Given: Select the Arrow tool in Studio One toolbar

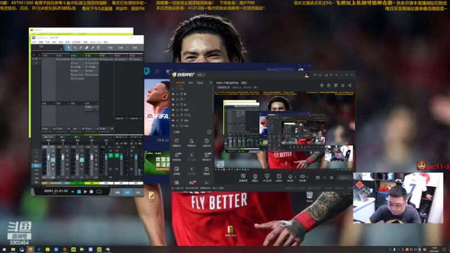Looking at the screenshot, I should point(69,48).
